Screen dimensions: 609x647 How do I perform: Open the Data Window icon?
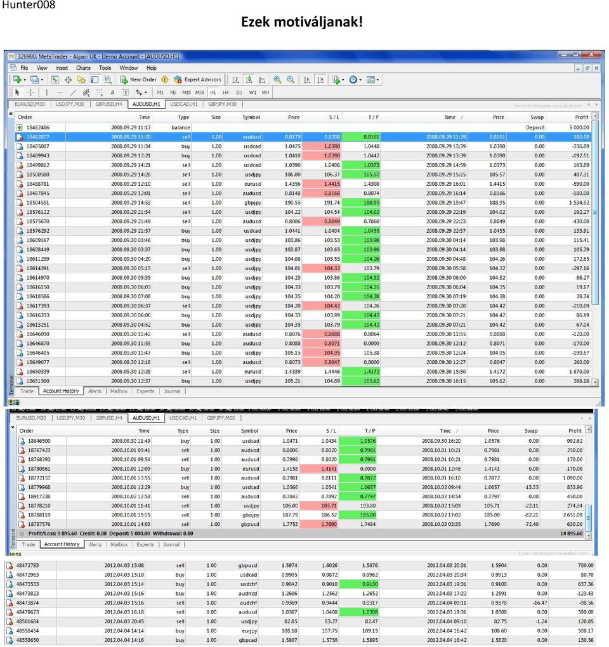[x=68, y=80]
